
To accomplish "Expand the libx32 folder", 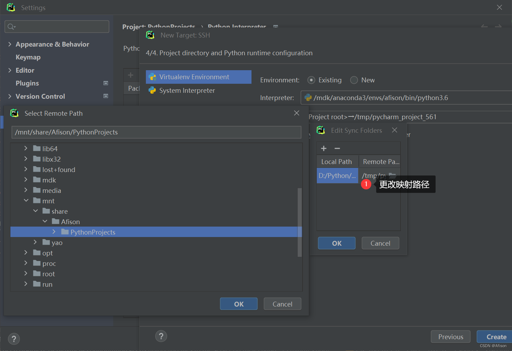I will coord(26,158).
